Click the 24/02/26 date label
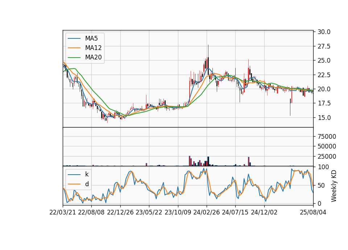The image size is (348, 250). tap(206, 212)
